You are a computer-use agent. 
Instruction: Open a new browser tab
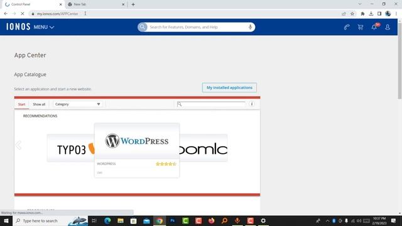133,4
